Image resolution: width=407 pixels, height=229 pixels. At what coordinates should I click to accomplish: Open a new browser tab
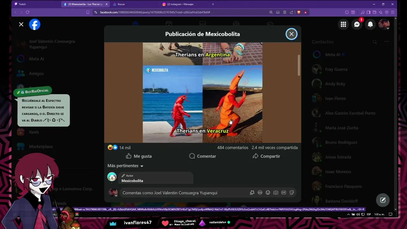coord(213,4)
